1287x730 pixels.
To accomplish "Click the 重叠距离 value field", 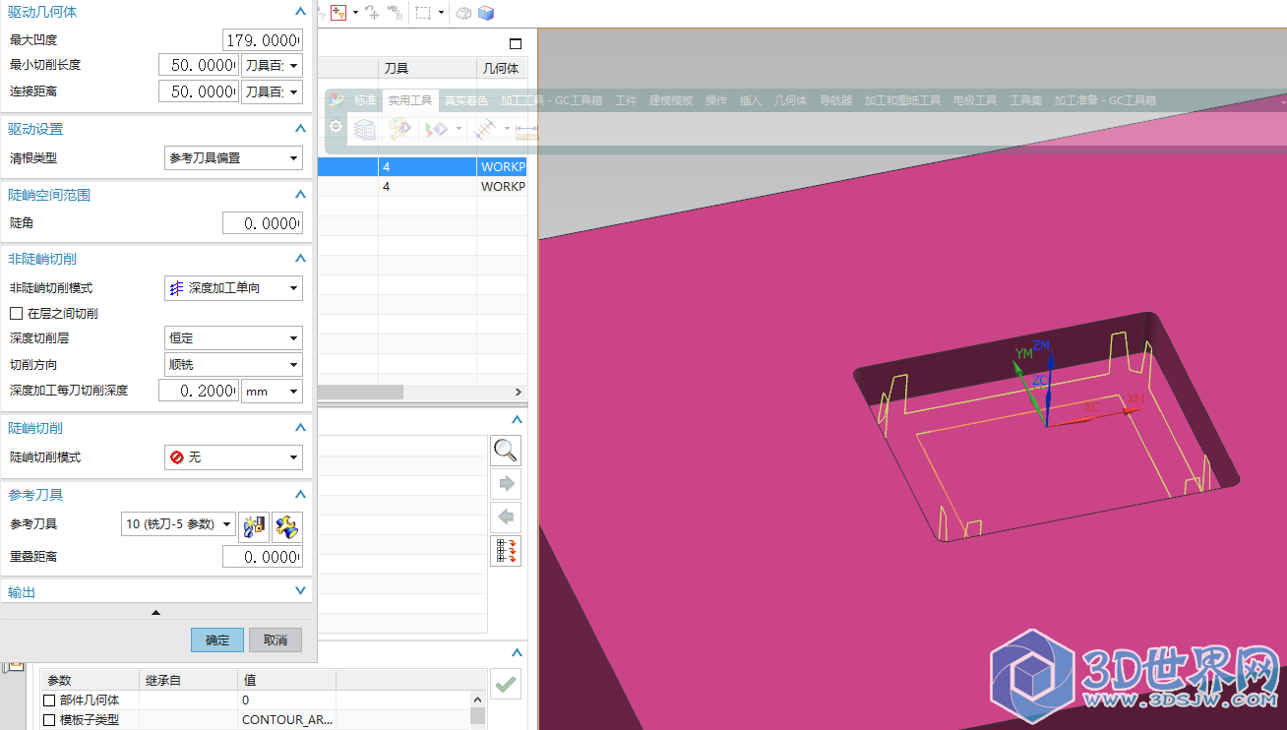I will pos(263,557).
